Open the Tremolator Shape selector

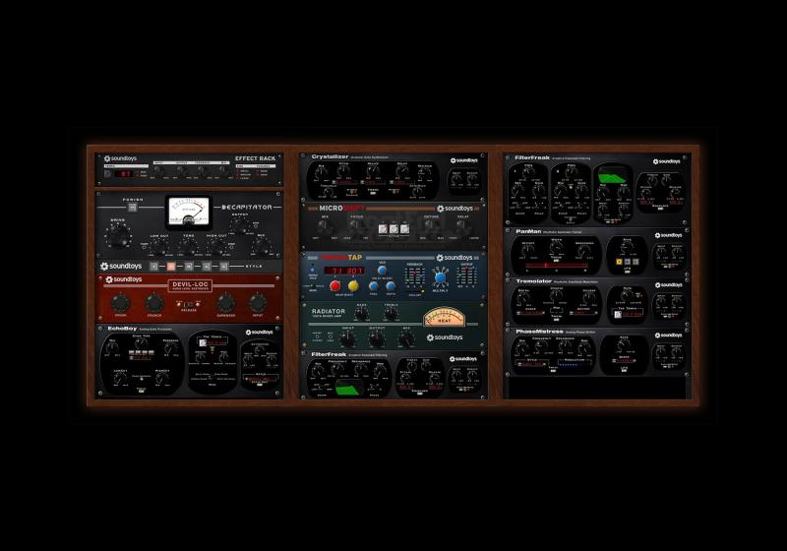530,313
